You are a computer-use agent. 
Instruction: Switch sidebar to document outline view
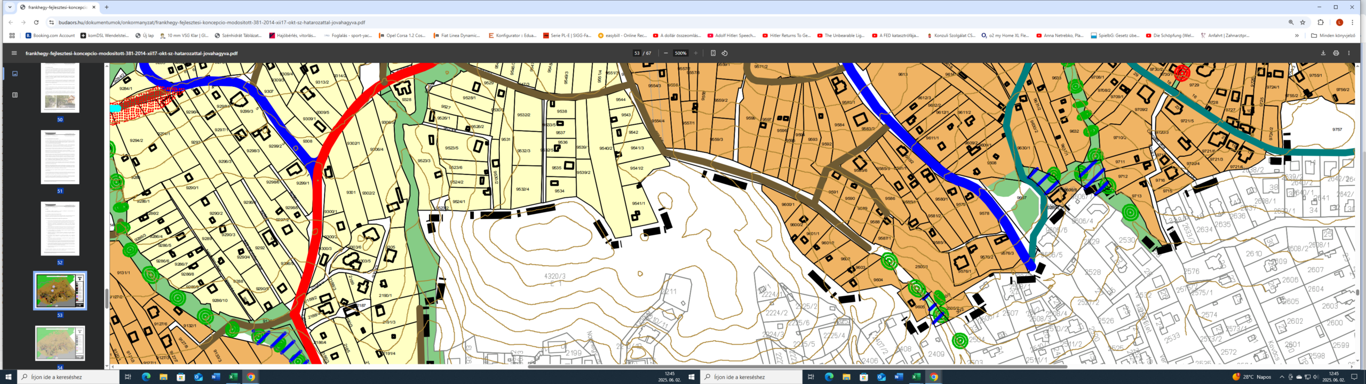point(15,95)
